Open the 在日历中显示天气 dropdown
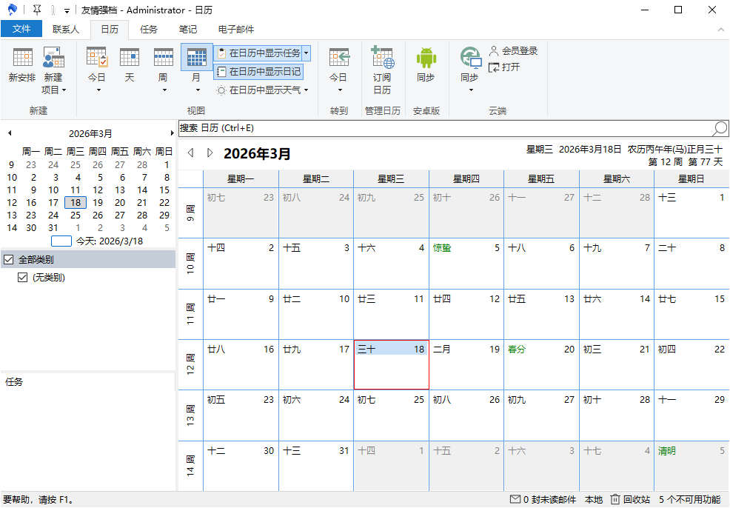Screen dimensions: 730x508 [x=306, y=90]
